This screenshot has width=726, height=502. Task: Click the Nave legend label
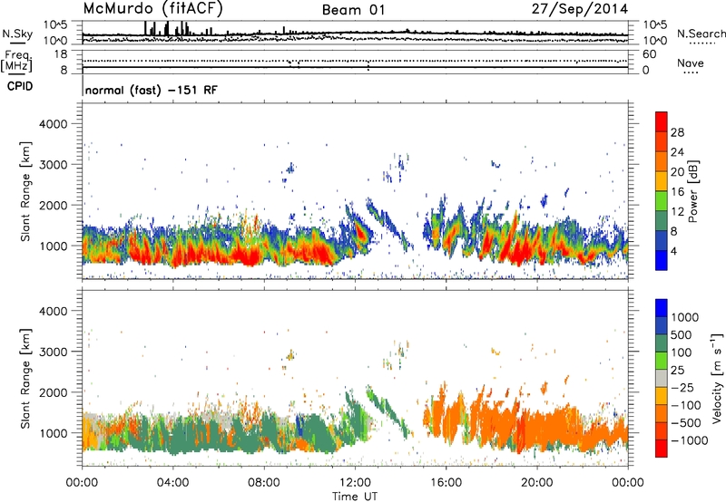pos(691,63)
